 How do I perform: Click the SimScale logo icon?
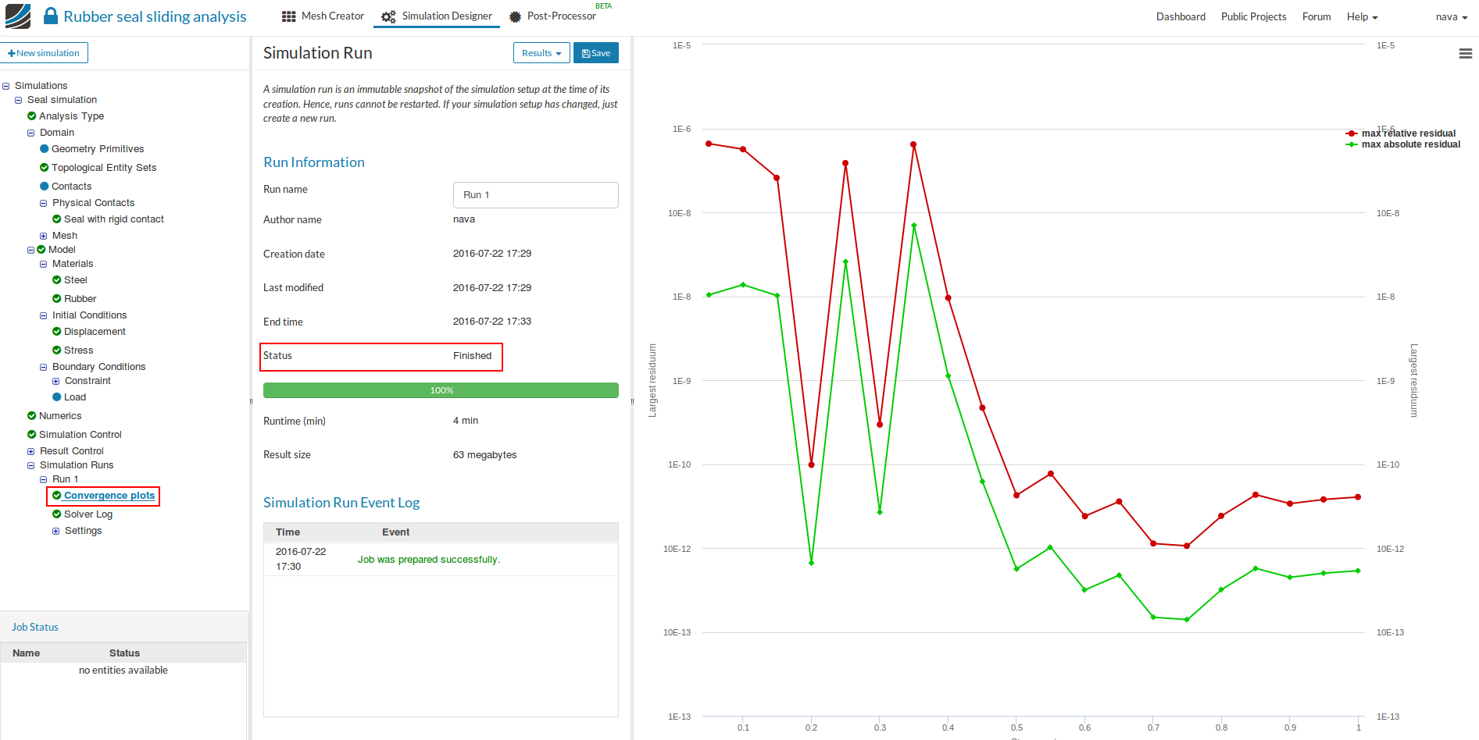point(18,16)
